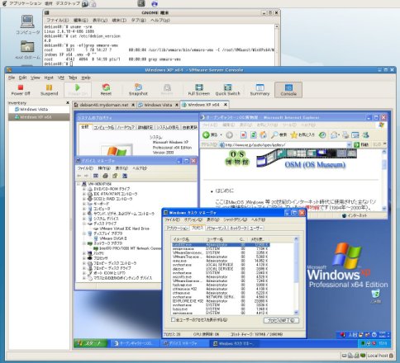400x363 pixels.
Task: Close the Inventory panel
Action: pos(68,102)
